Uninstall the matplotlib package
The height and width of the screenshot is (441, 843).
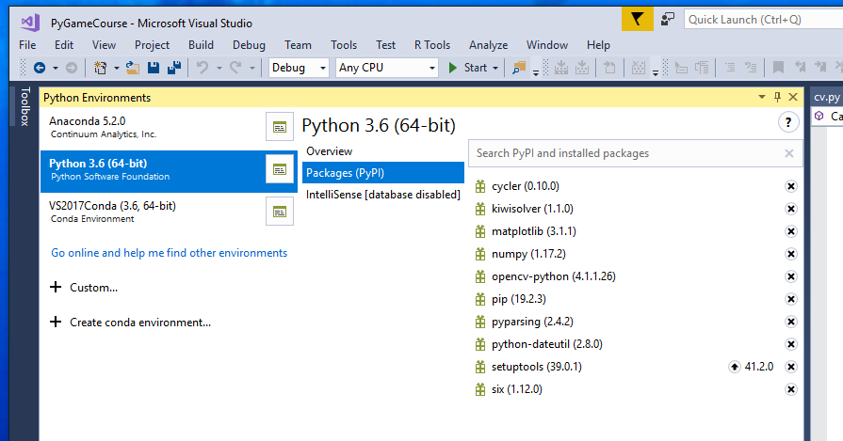click(x=791, y=231)
